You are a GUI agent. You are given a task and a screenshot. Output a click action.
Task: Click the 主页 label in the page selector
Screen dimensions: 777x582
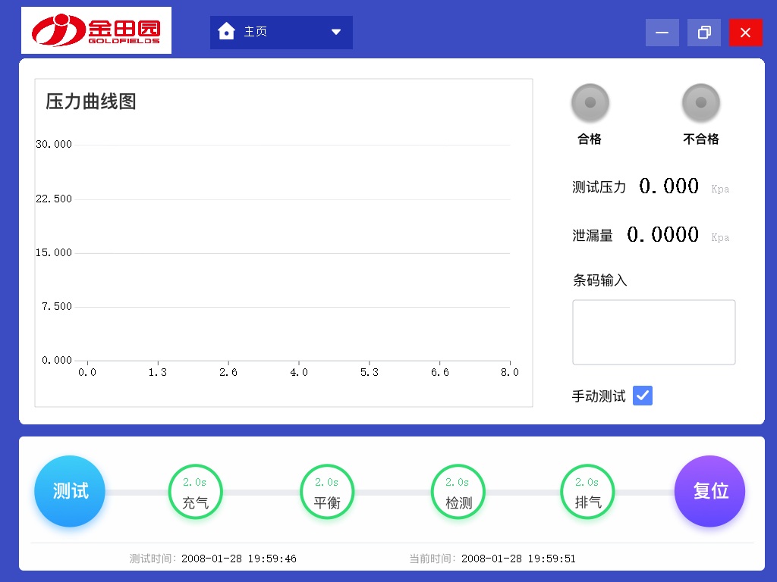[x=255, y=32]
